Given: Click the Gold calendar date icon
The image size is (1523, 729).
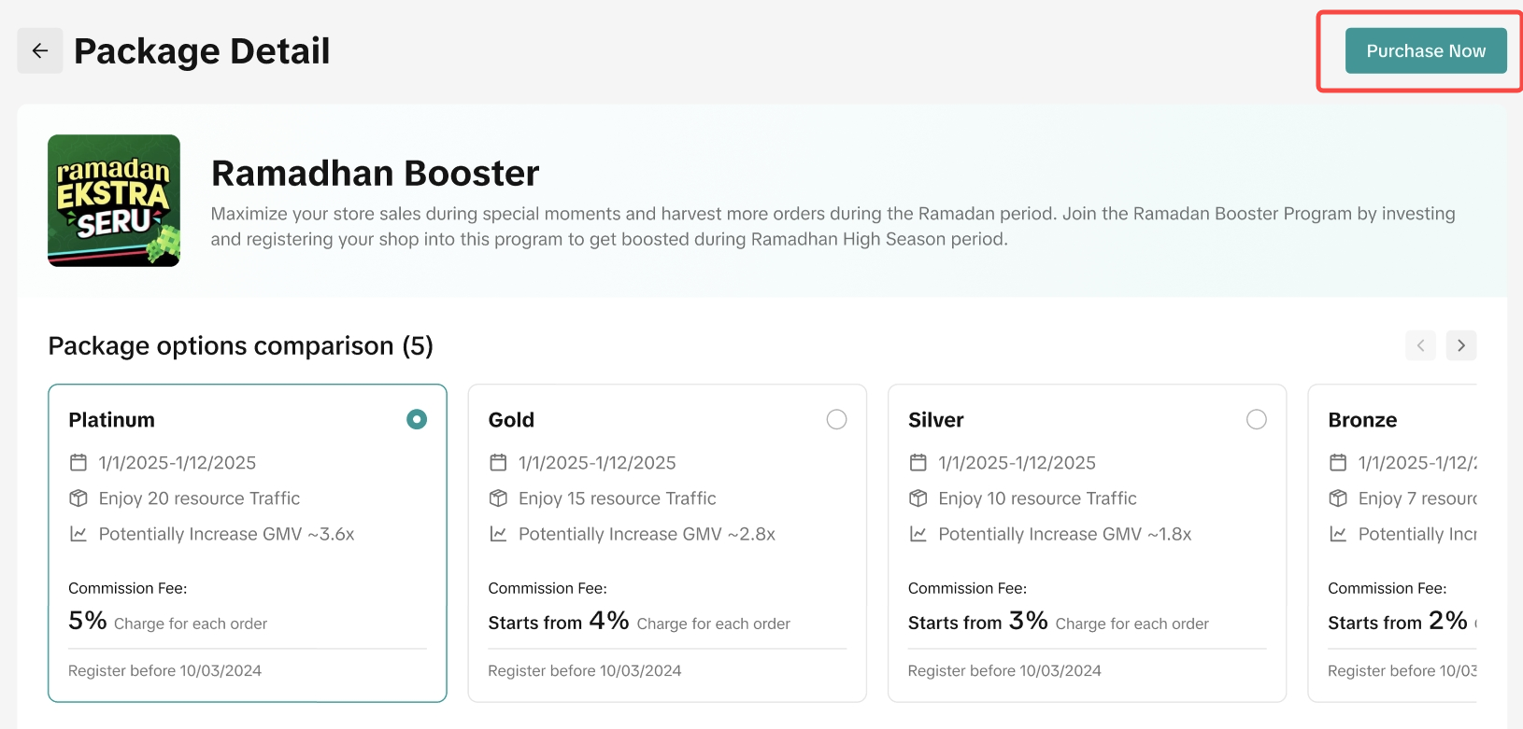Looking at the screenshot, I should 498,463.
